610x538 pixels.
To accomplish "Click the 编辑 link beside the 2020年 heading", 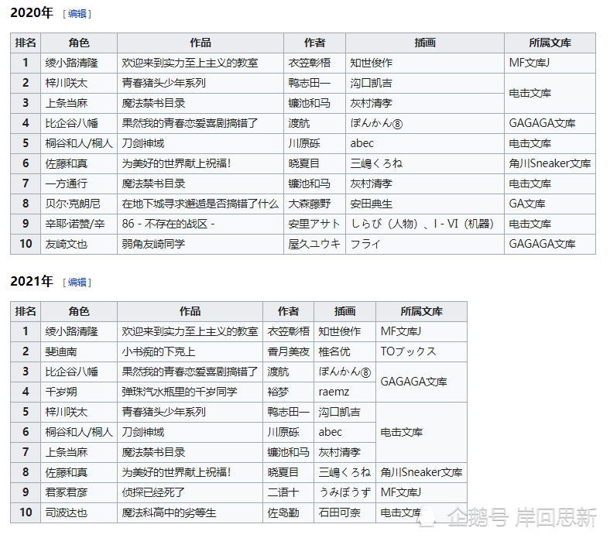I will point(77,14).
